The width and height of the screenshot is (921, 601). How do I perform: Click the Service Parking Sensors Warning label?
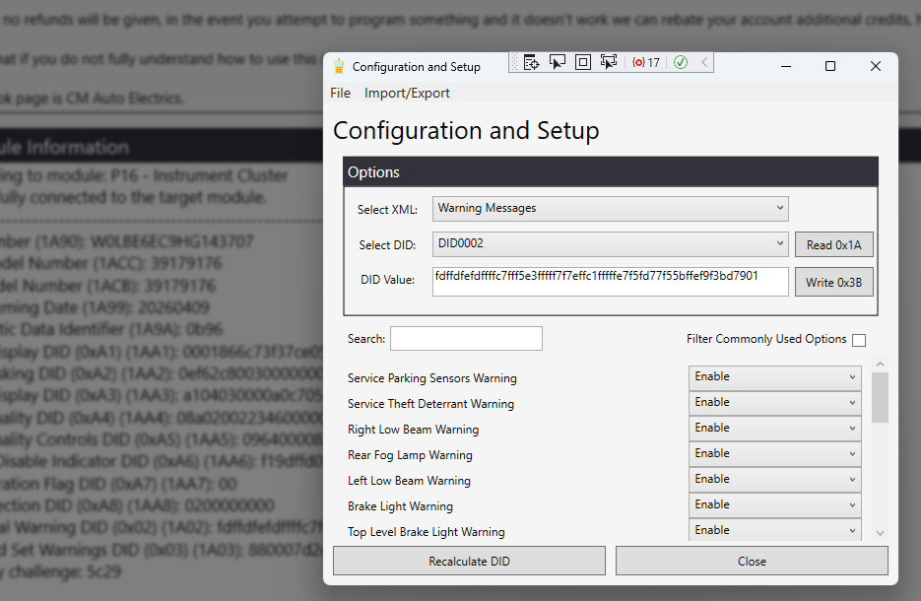point(432,377)
